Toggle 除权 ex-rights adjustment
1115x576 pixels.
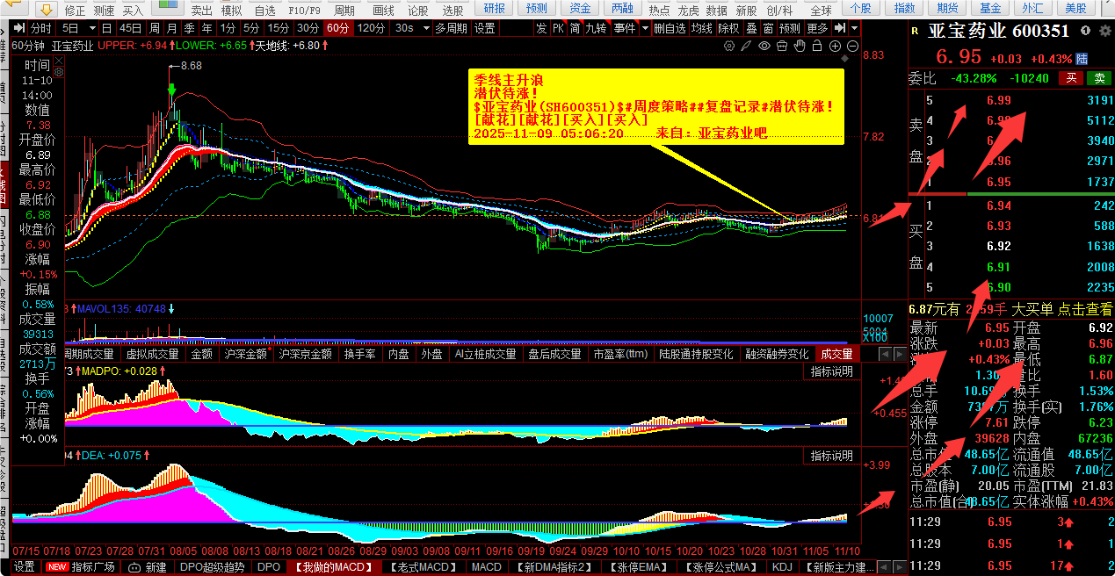click(729, 27)
